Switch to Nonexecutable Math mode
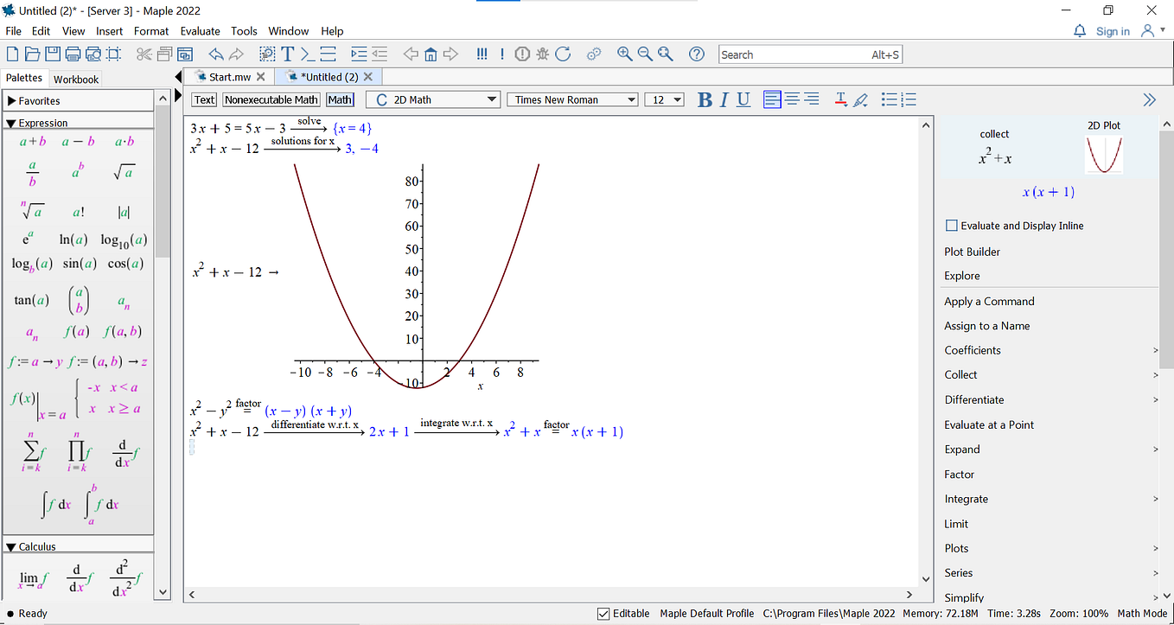Viewport: 1174px width, 625px height. pos(271,99)
